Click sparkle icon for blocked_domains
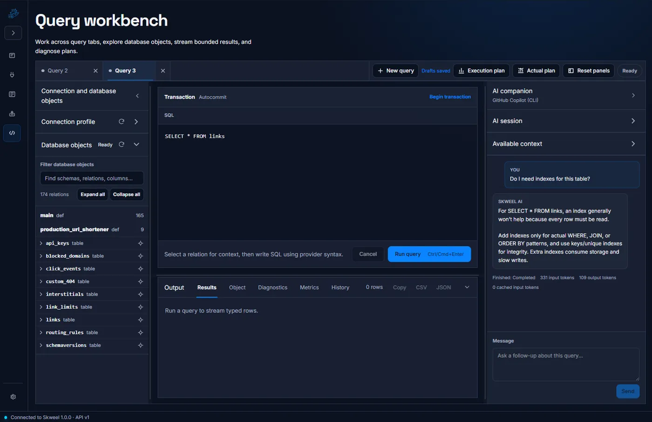Viewport: 652px width, 422px height. click(x=141, y=256)
